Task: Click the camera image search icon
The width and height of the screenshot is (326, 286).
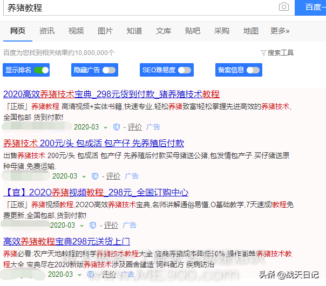Action: point(284,6)
